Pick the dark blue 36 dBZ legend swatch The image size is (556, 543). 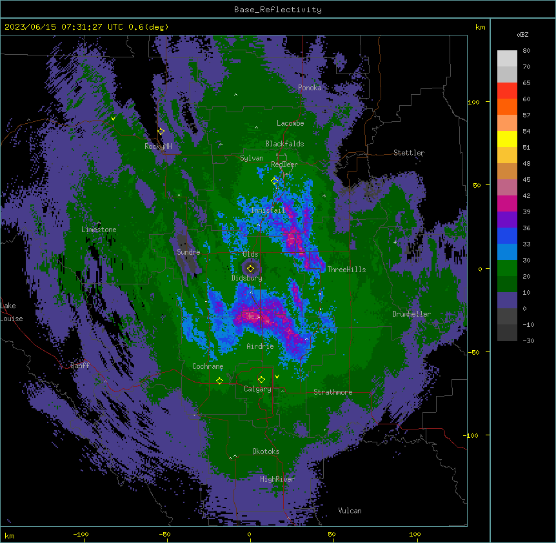507,235
